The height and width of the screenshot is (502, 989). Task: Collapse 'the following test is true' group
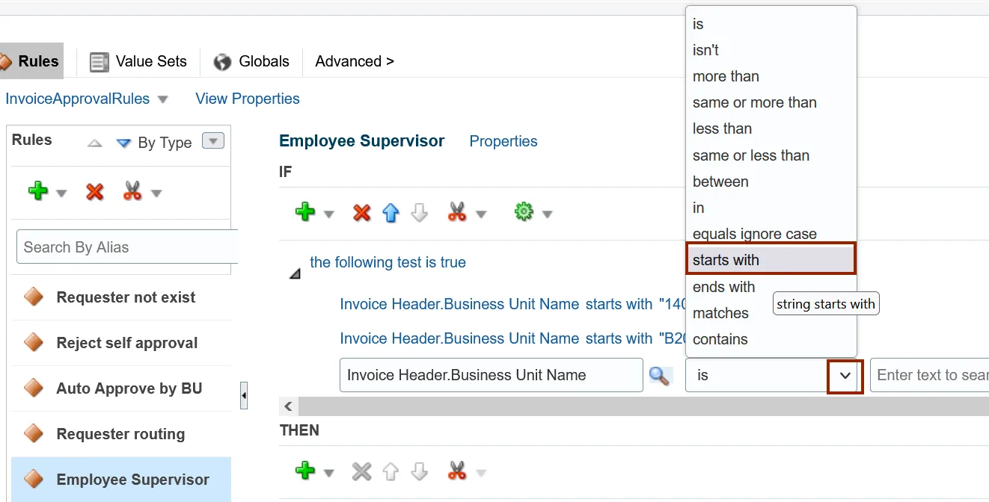(x=296, y=274)
